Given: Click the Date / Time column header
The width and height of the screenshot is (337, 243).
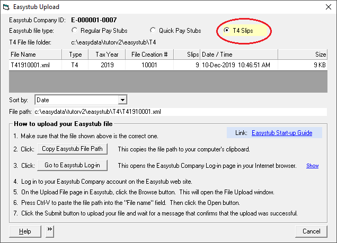Looking at the screenshot, I should coord(239,55).
